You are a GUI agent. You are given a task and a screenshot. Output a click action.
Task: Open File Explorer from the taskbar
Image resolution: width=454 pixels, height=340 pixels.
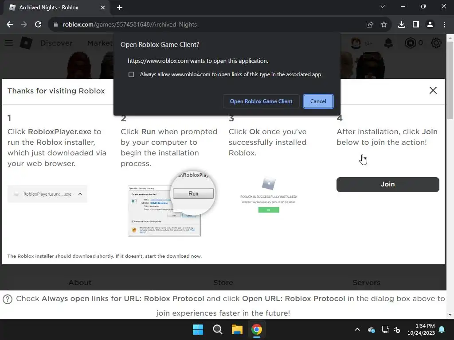coord(237,329)
